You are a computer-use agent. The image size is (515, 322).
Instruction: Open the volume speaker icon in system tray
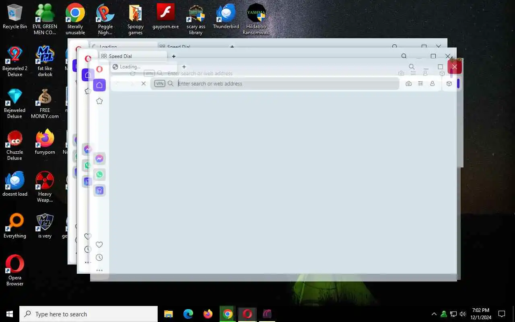click(x=463, y=314)
